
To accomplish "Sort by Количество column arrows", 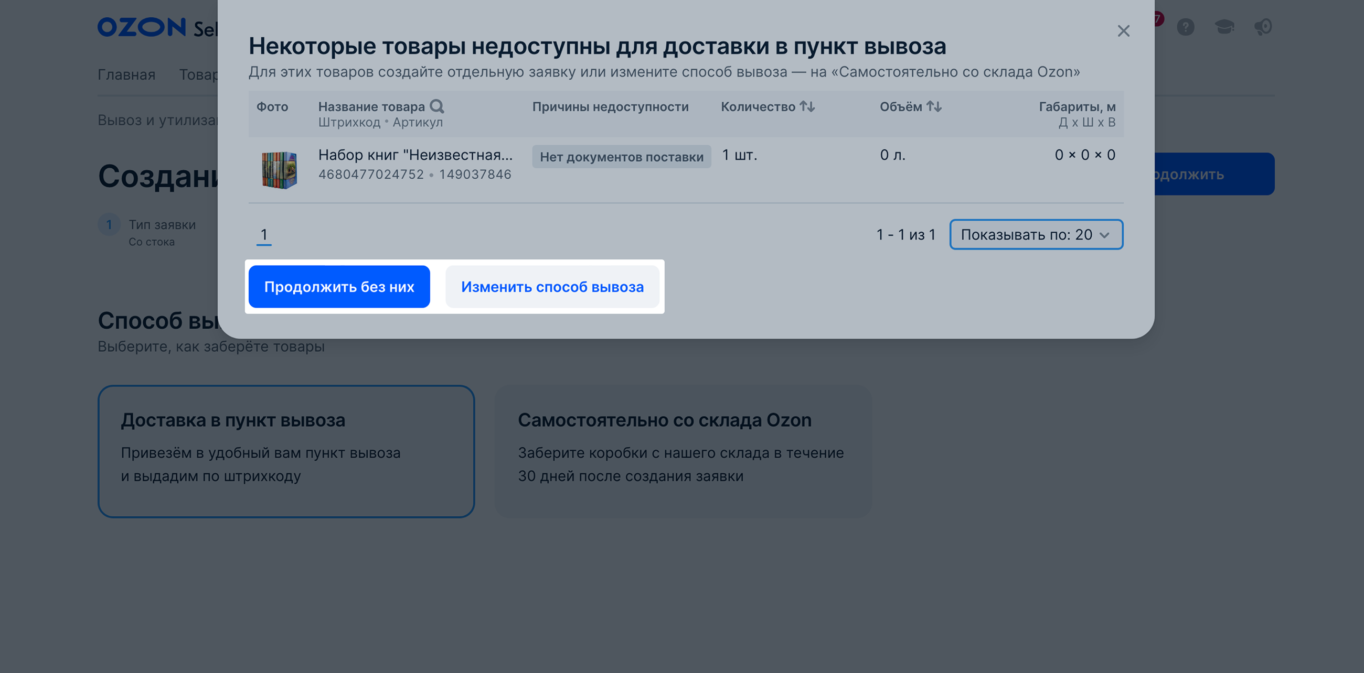I will [807, 106].
